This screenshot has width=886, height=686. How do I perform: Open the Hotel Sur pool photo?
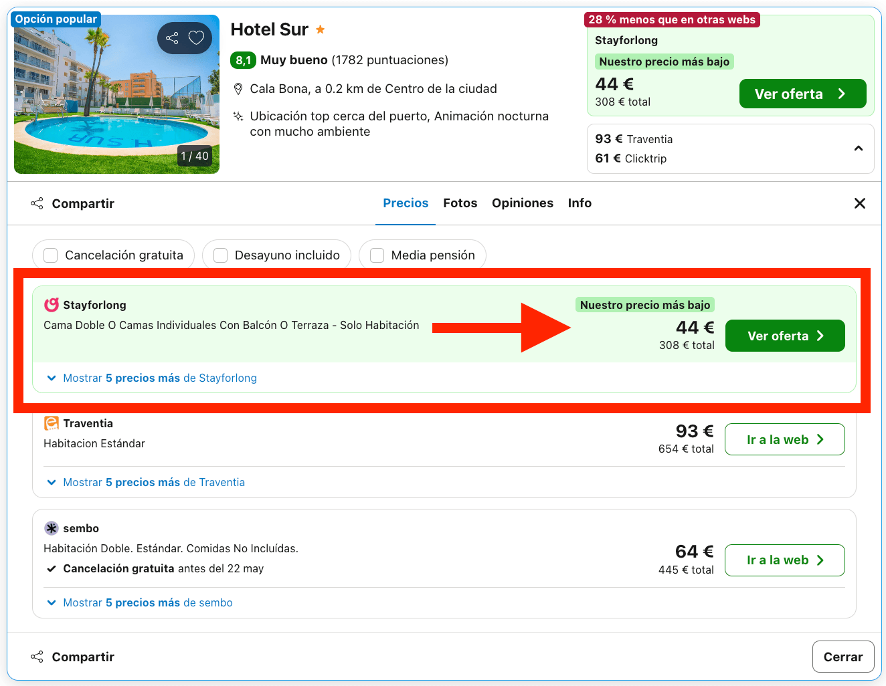116,94
